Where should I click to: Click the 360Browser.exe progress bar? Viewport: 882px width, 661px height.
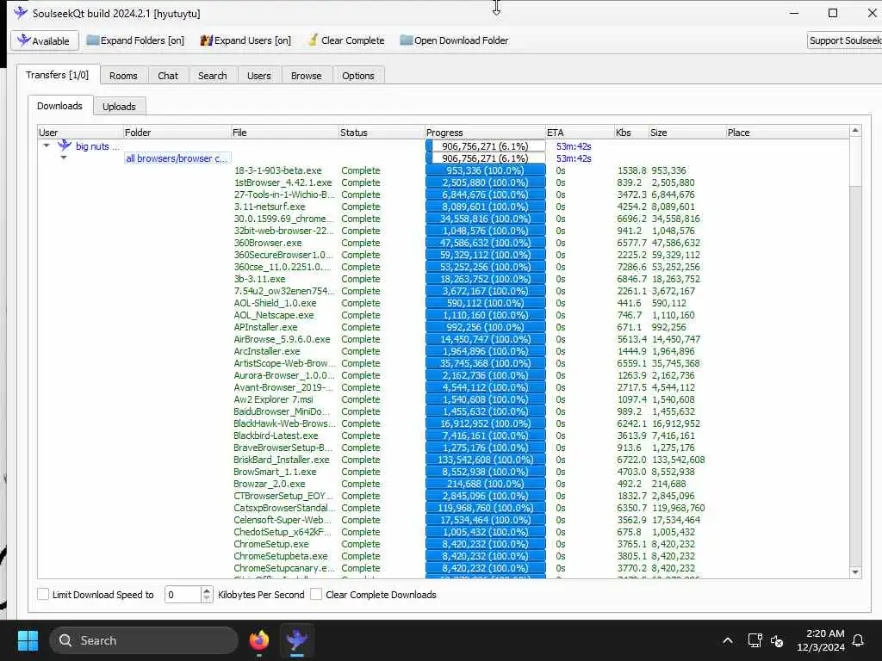(x=486, y=243)
